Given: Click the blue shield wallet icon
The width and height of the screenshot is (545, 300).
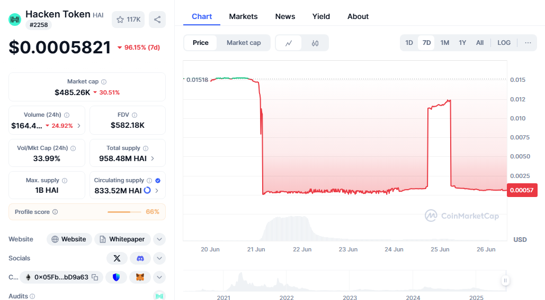Looking at the screenshot, I should coord(116,277).
